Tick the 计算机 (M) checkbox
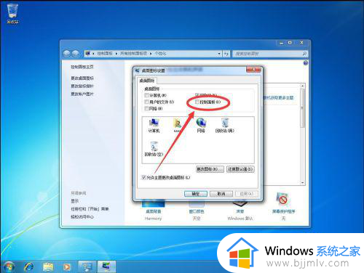364x273 pixels. [146, 95]
